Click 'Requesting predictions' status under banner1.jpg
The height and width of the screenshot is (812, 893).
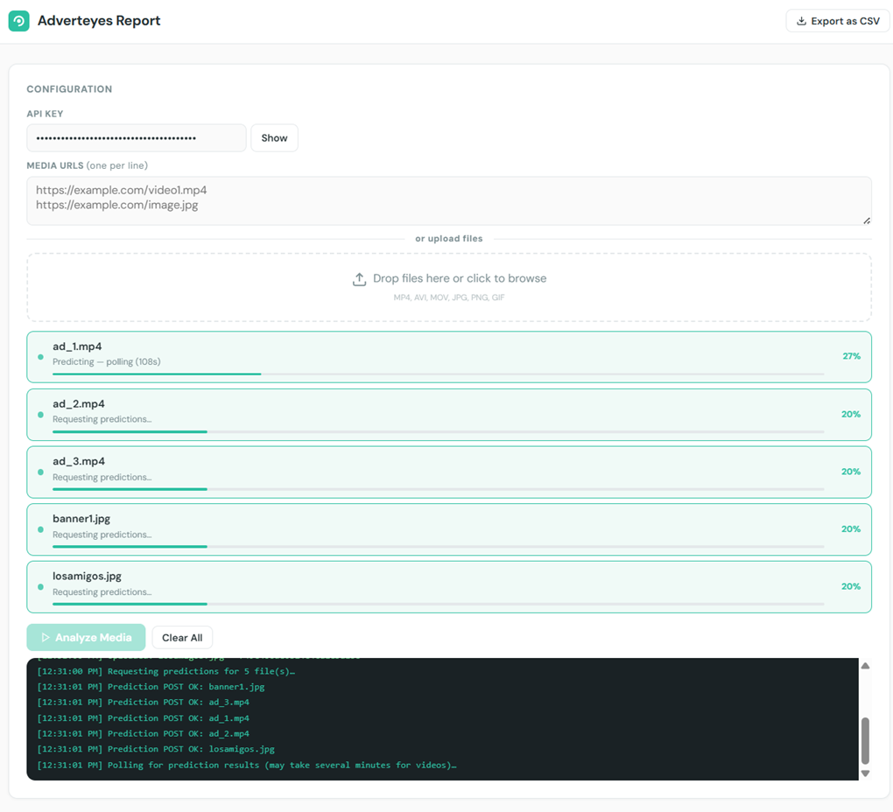[102, 535]
